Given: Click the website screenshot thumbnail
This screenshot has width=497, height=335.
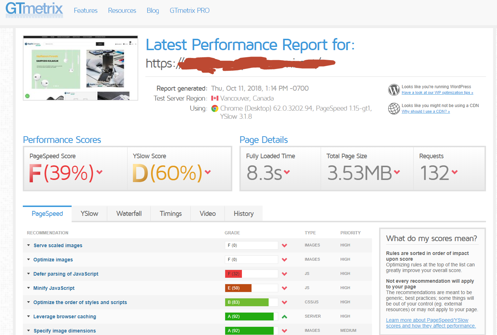Looking at the screenshot, I should 81,68.
